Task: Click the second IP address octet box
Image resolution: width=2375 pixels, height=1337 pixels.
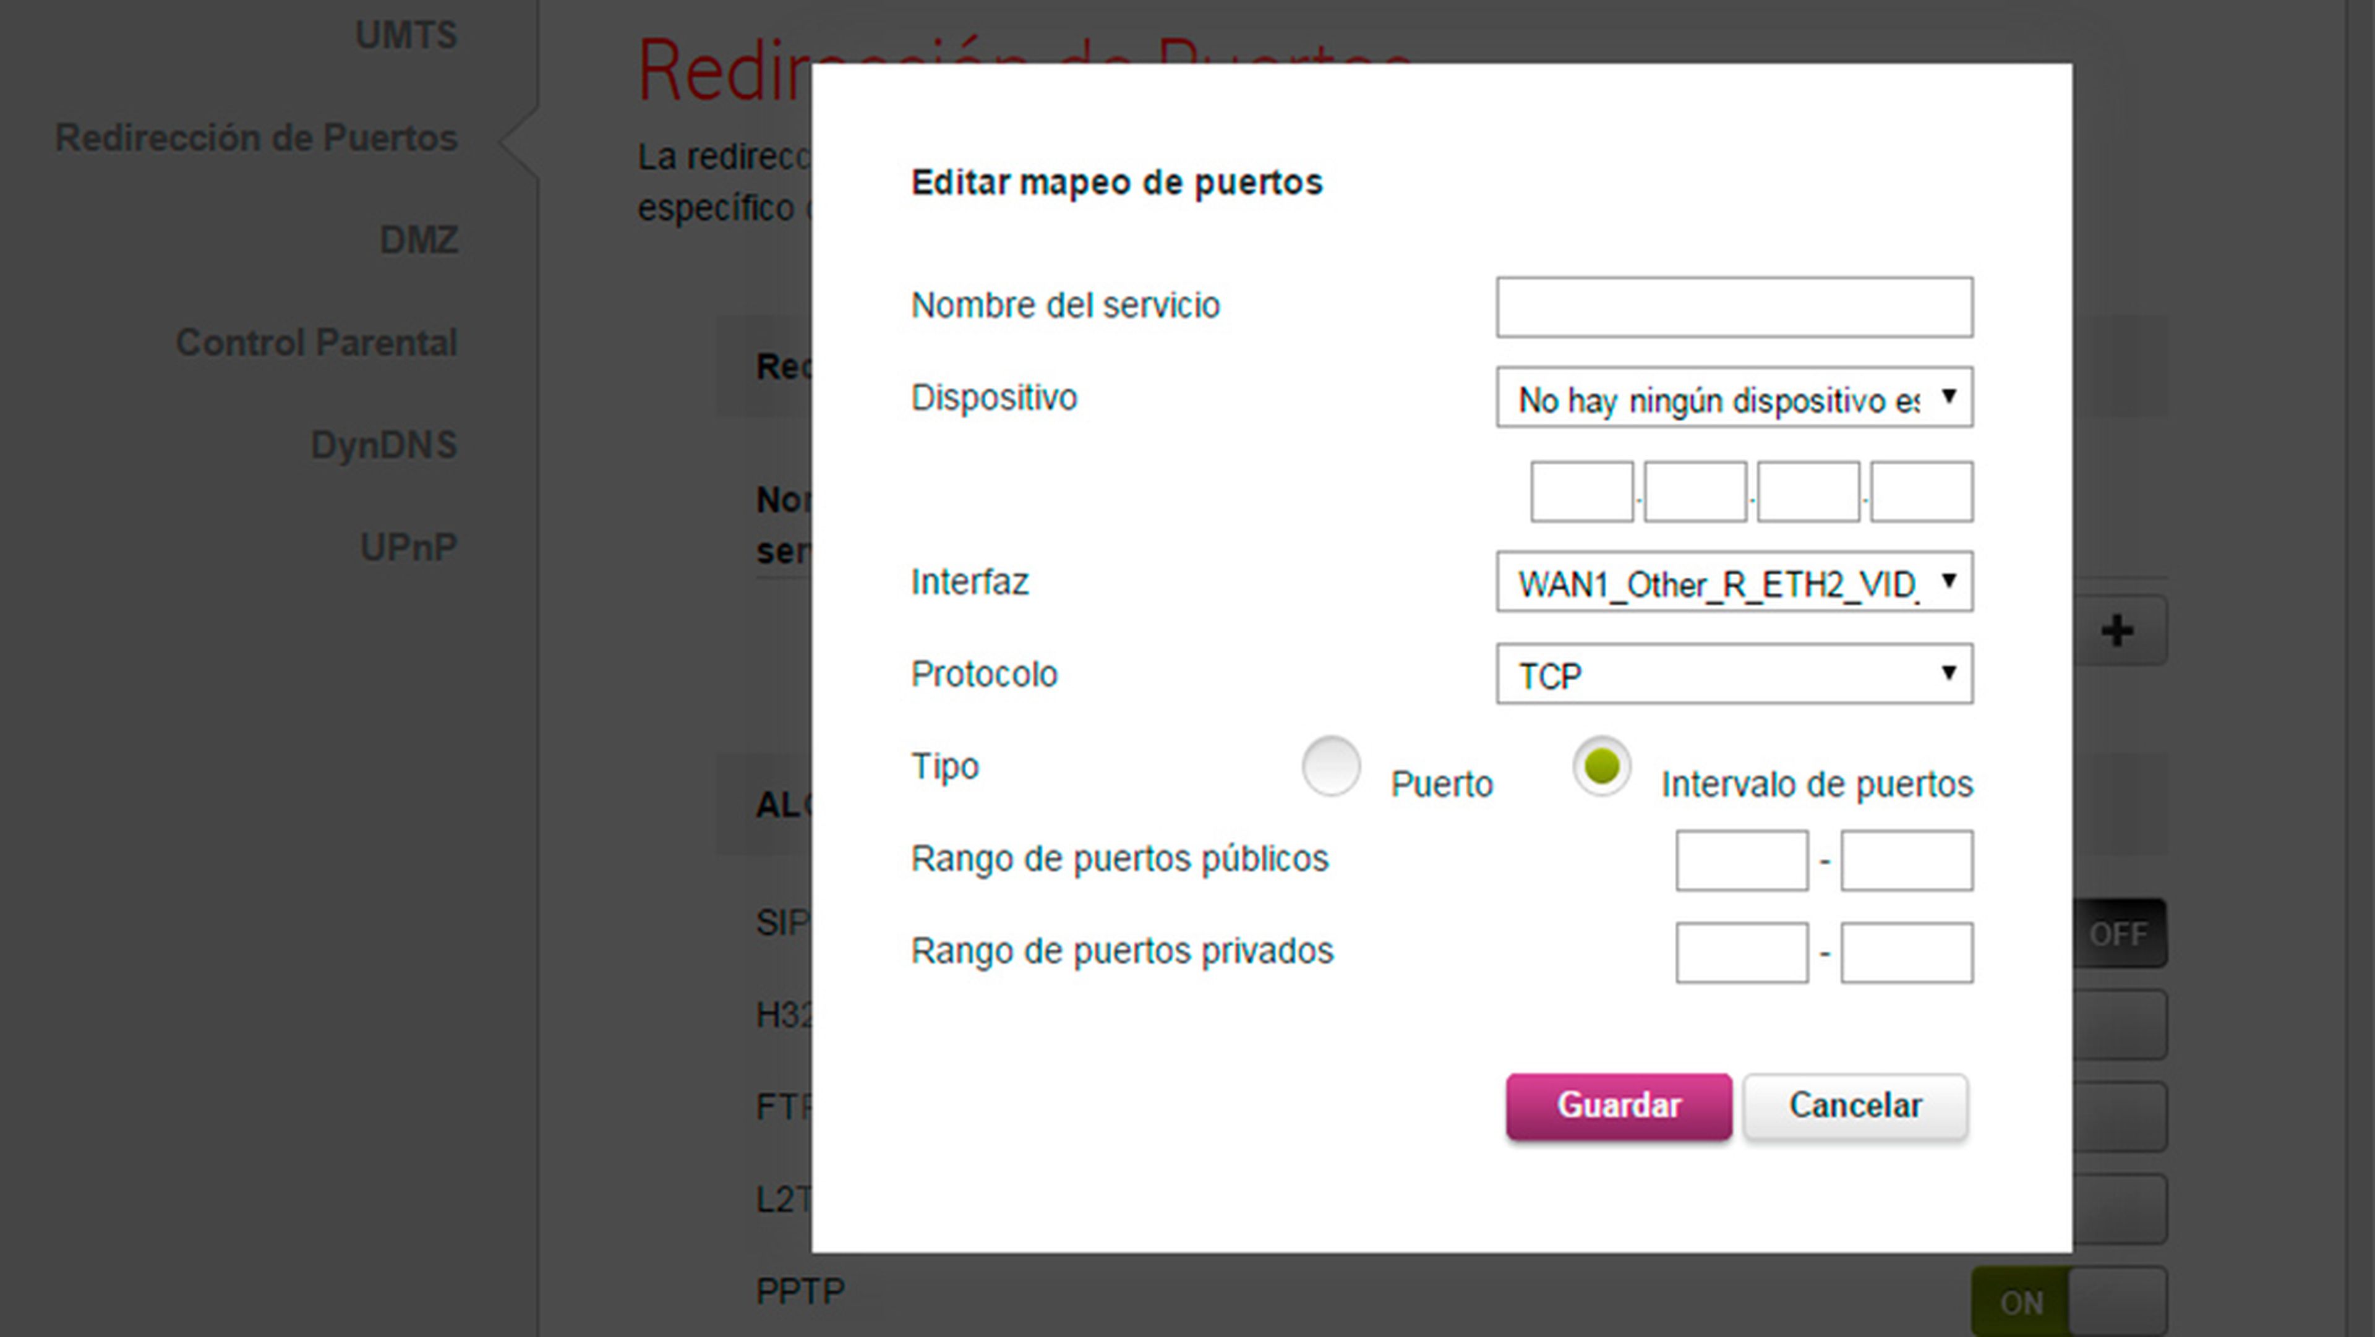Action: tap(1695, 492)
